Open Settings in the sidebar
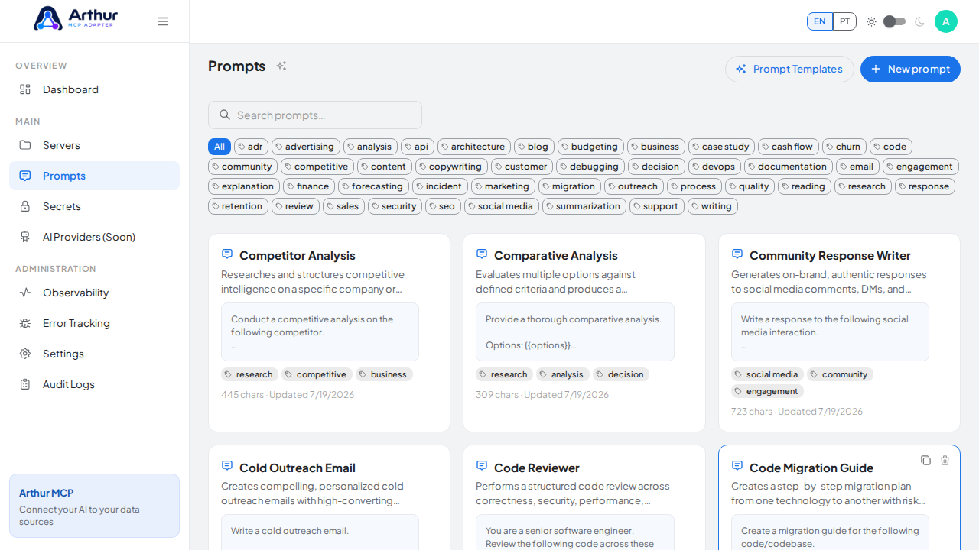Viewport: 979px width, 550px height. pyautogui.click(x=94, y=354)
